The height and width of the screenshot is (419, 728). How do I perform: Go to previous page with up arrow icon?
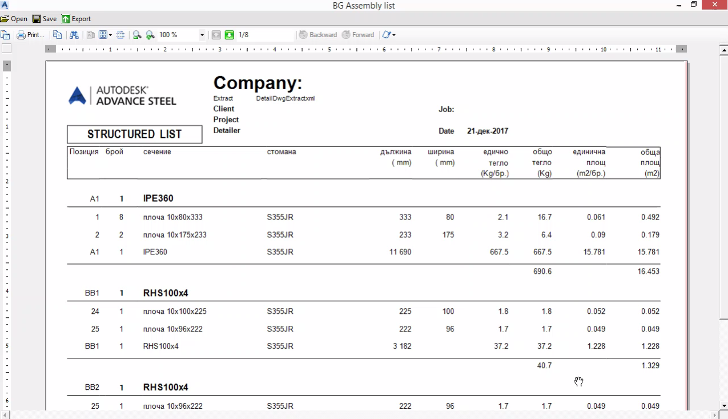tap(216, 35)
